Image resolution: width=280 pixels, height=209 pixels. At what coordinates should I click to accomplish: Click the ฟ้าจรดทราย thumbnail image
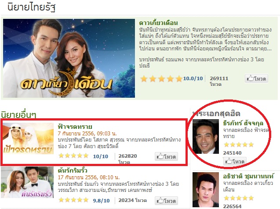point(28,138)
